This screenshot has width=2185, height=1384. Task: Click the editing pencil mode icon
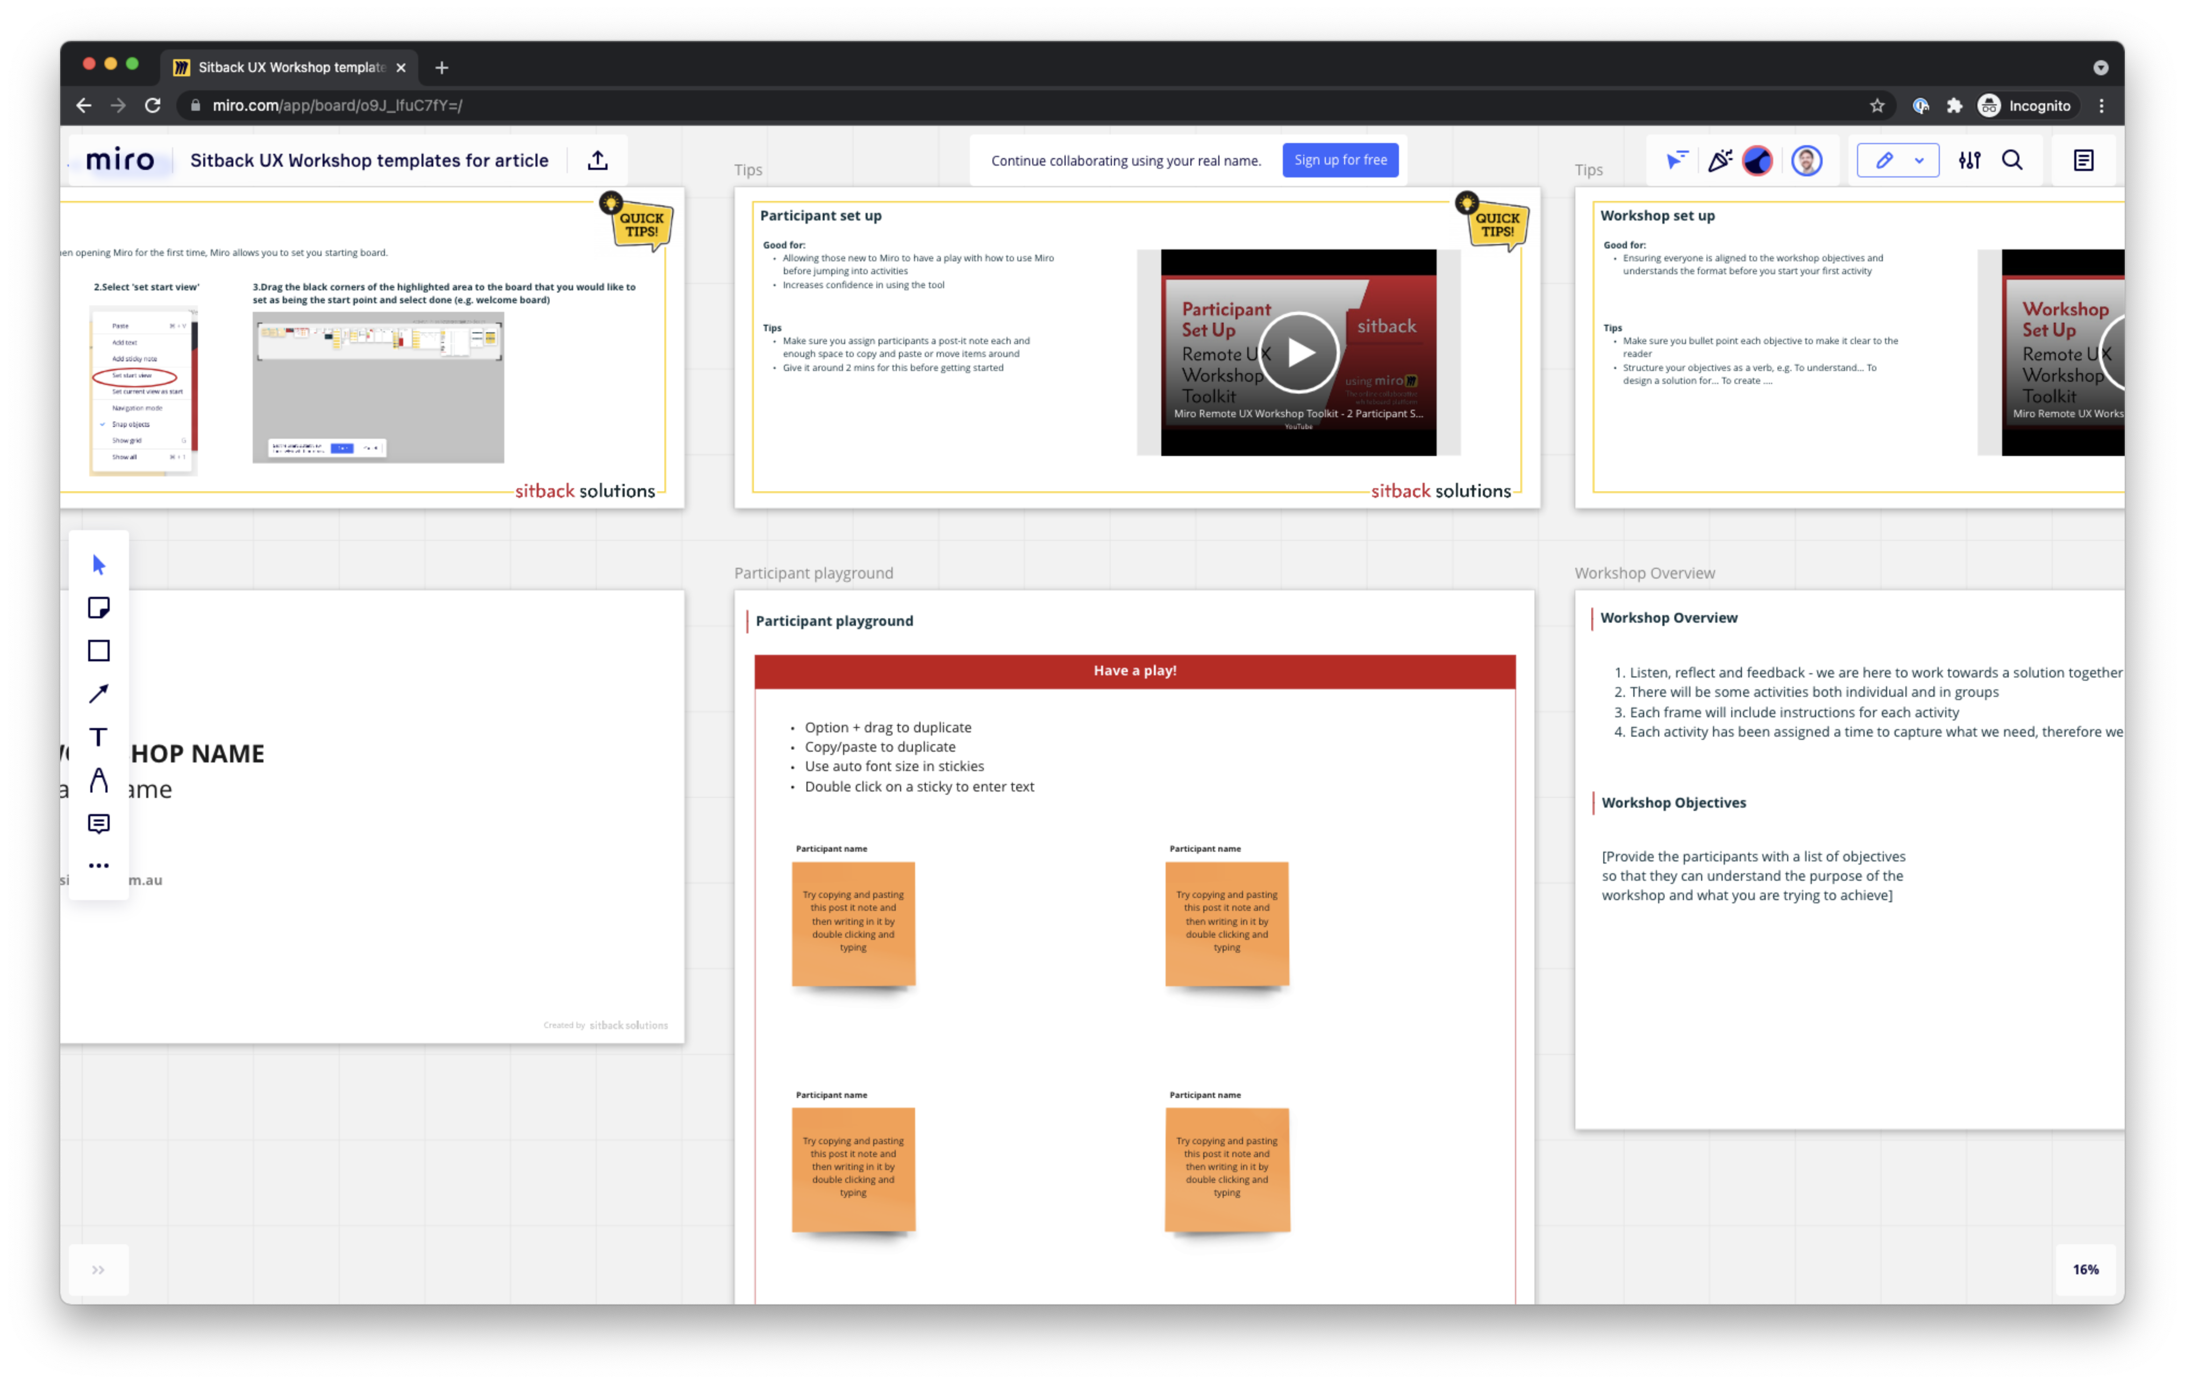tap(1884, 161)
